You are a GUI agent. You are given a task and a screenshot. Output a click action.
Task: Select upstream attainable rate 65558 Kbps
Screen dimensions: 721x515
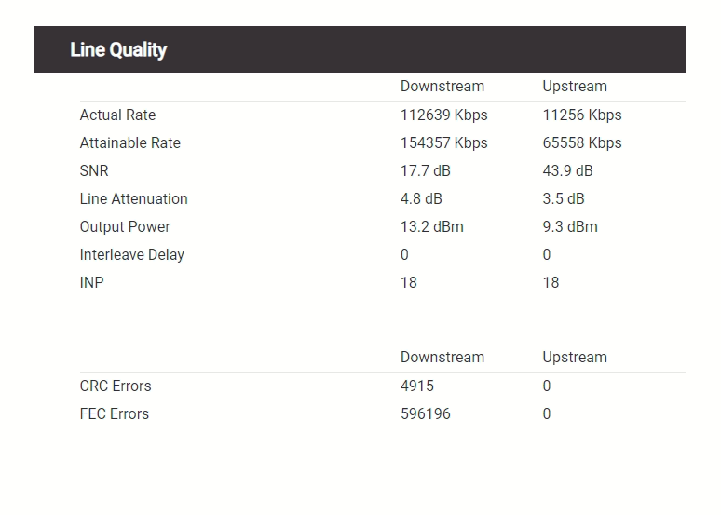coord(581,143)
